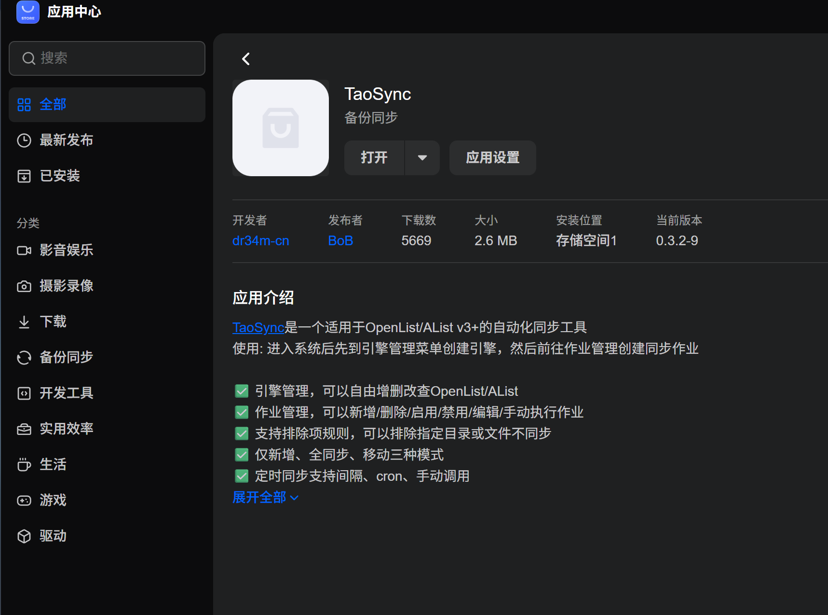This screenshot has width=828, height=615.
Task: Click the grid icon beside 全部
Action: pos(24,105)
